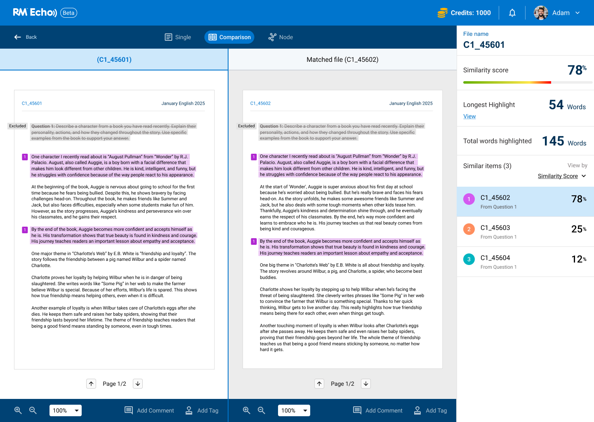Switch to the Single view tab
This screenshot has width=594, height=422.
pyautogui.click(x=178, y=37)
